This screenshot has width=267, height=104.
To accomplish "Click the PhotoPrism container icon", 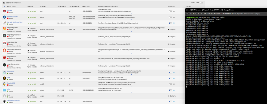I will [5, 73].
